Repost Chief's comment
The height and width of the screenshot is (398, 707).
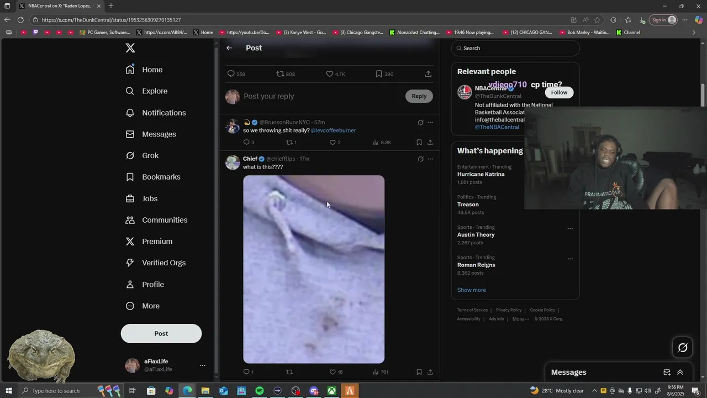289,372
